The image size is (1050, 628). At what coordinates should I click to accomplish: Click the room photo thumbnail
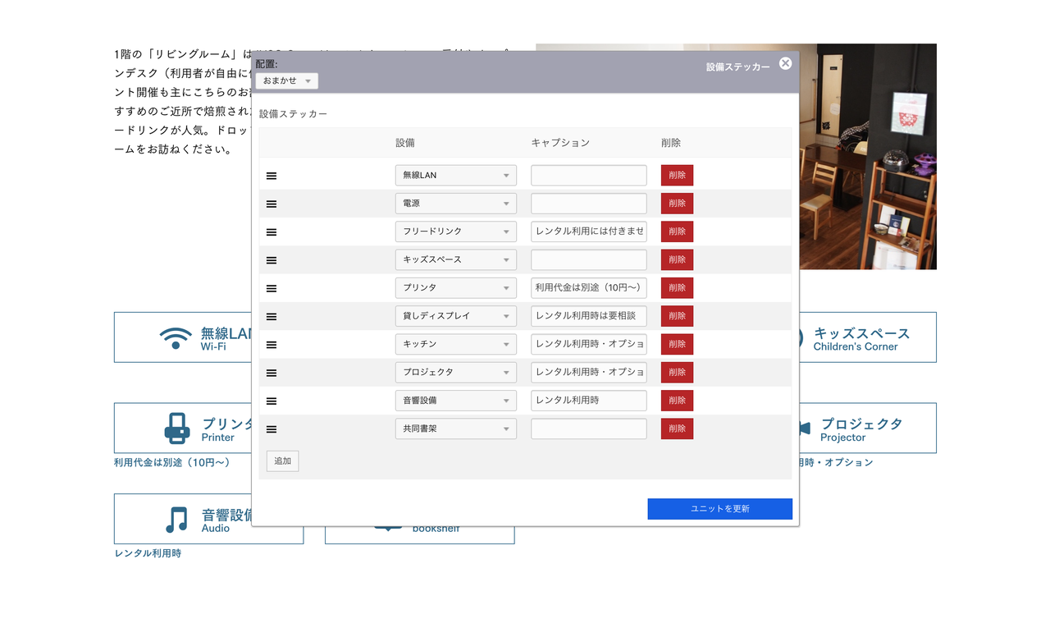pos(868,156)
